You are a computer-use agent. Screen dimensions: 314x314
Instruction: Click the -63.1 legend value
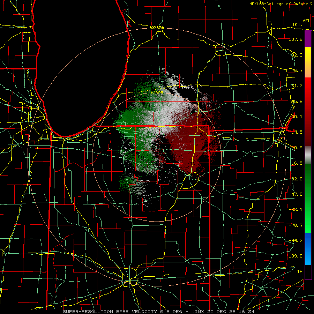pos(296,210)
